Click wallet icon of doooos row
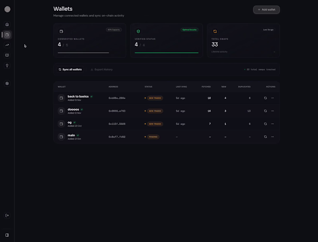The width and height of the screenshot is (318, 242). pos(61,111)
